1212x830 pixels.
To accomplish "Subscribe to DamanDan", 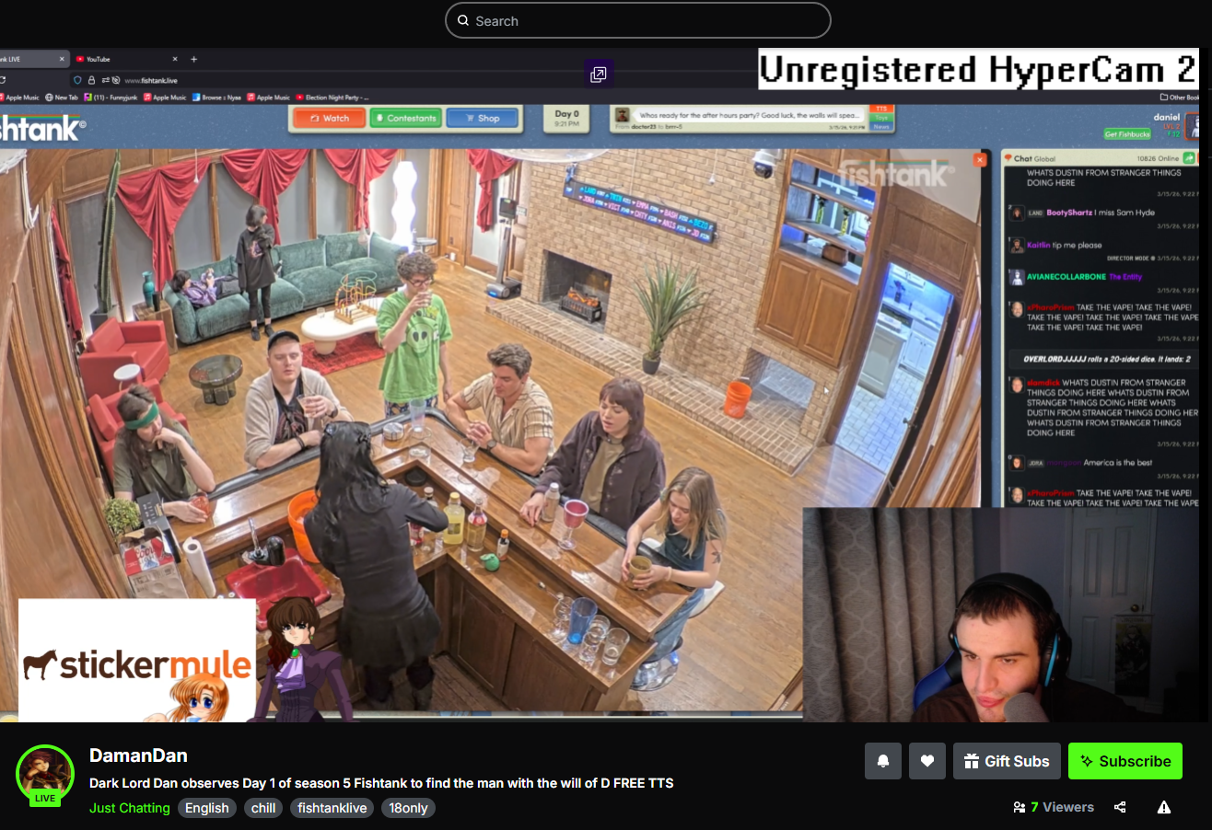I will coord(1125,761).
